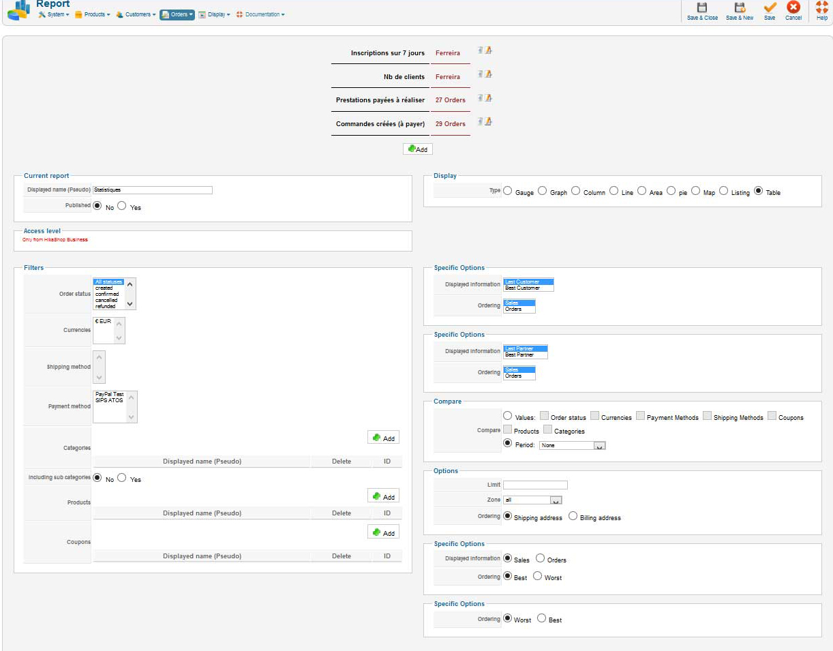Select Billing address ordering option
833x651 pixels.
click(573, 517)
